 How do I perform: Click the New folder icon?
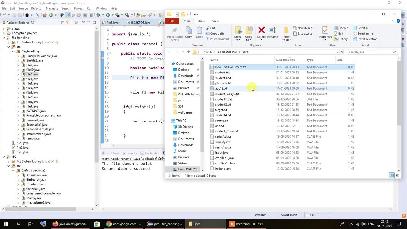[286, 30]
